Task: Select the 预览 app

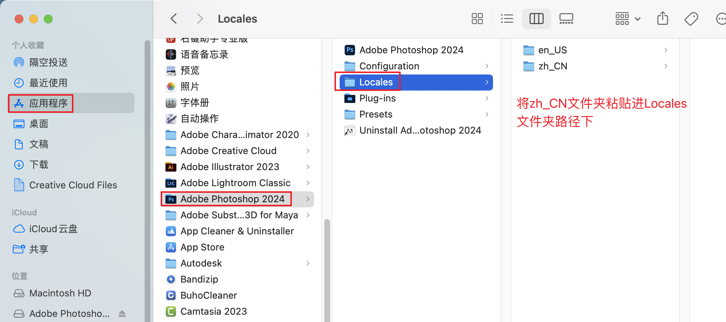Action: [237, 70]
